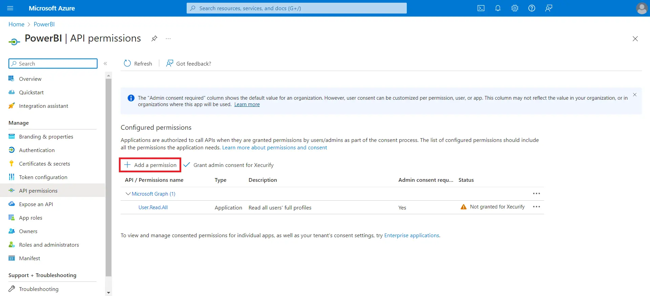Open the Enterprise applications link
The height and width of the screenshot is (296, 650).
pyautogui.click(x=412, y=236)
